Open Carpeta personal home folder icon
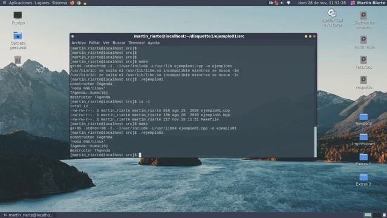Viewport: 387px width, 218px height. click(18, 36)
